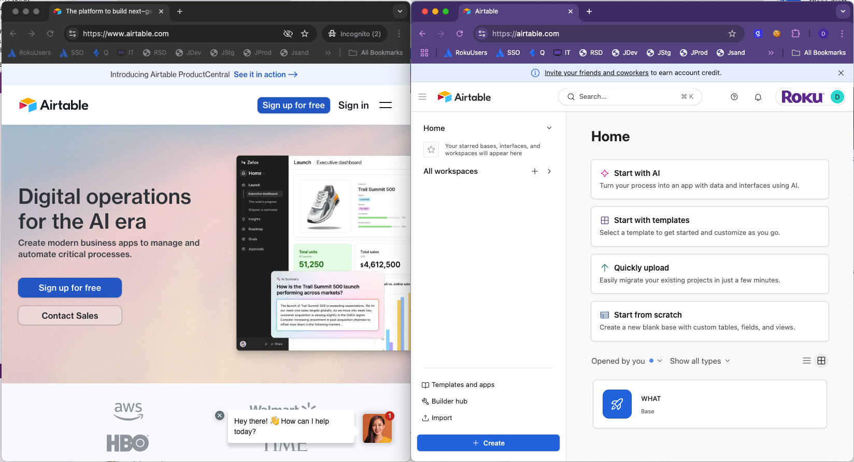This screenshot has width=854, height=462.
Task: Open hamburger menu on Airtable marketing site
Action: tap(386, 105)
